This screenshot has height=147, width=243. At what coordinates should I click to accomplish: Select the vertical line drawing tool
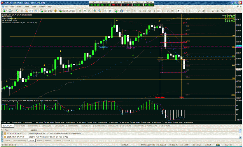tap(189, 11)
